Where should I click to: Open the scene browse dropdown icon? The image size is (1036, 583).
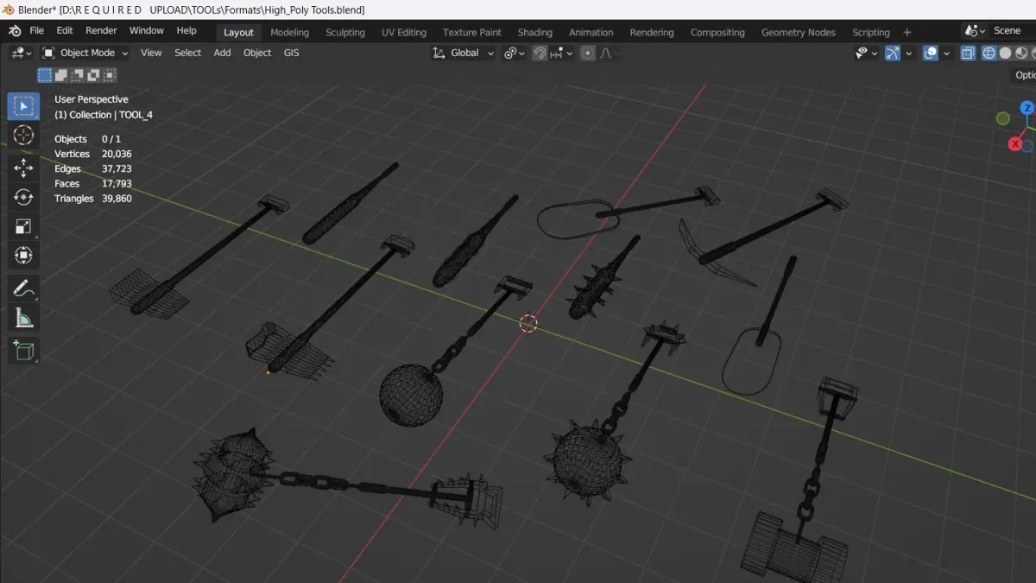point(976,30)
